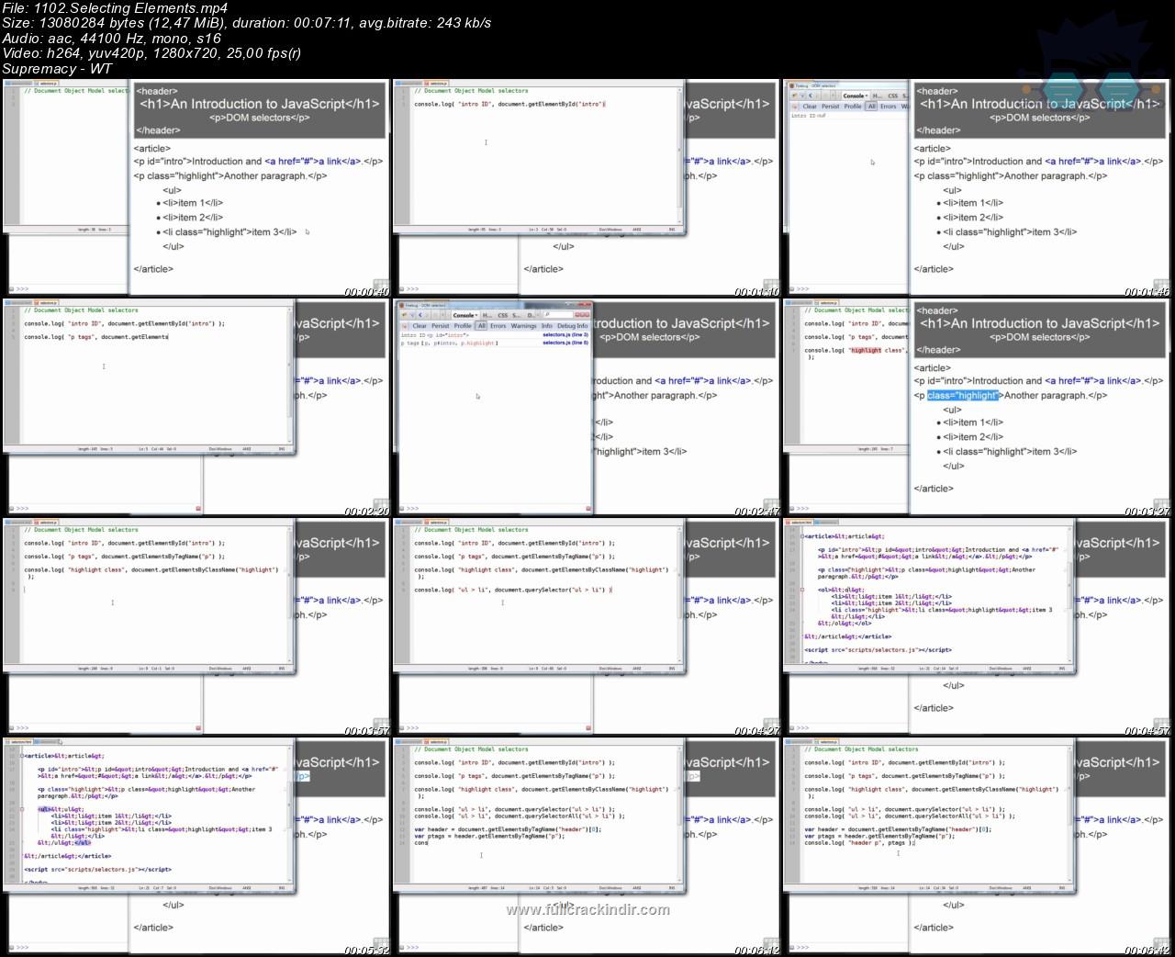Select Errors filter in 00:02:47 Firebug console
The image size is (1175, 957).
tap(498, 326)
